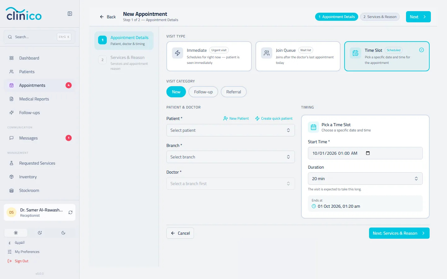Open Medical Reports in the sidebar
This screenshot has height=279, width=447.
click(x=39, y=99)
